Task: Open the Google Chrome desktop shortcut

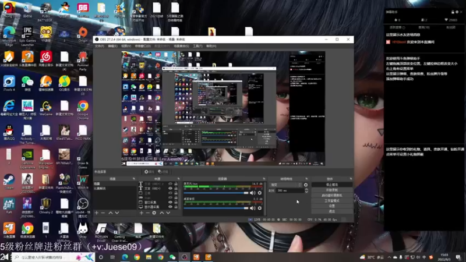Action: [83, 109]
